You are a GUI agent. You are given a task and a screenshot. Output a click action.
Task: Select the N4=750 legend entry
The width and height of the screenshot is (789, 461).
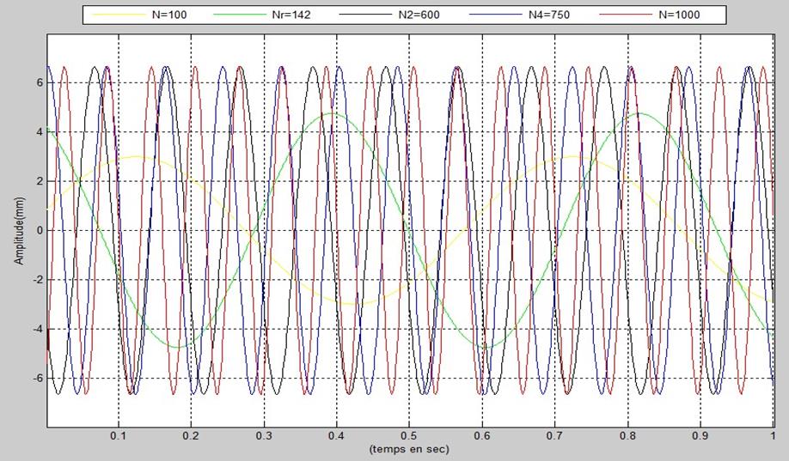point(549,15)
